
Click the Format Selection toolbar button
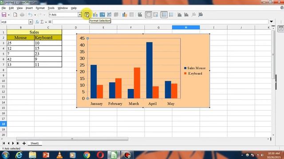click(87, 15)
